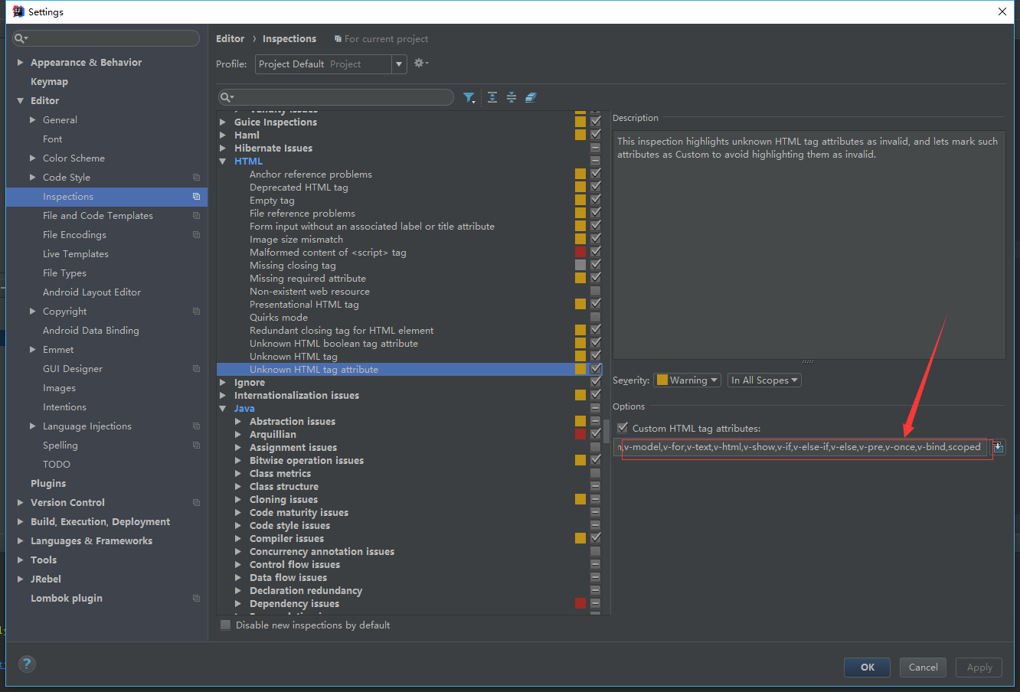Click the Apply button
This screenshot has width=1020, height=692.
point(979,668)
